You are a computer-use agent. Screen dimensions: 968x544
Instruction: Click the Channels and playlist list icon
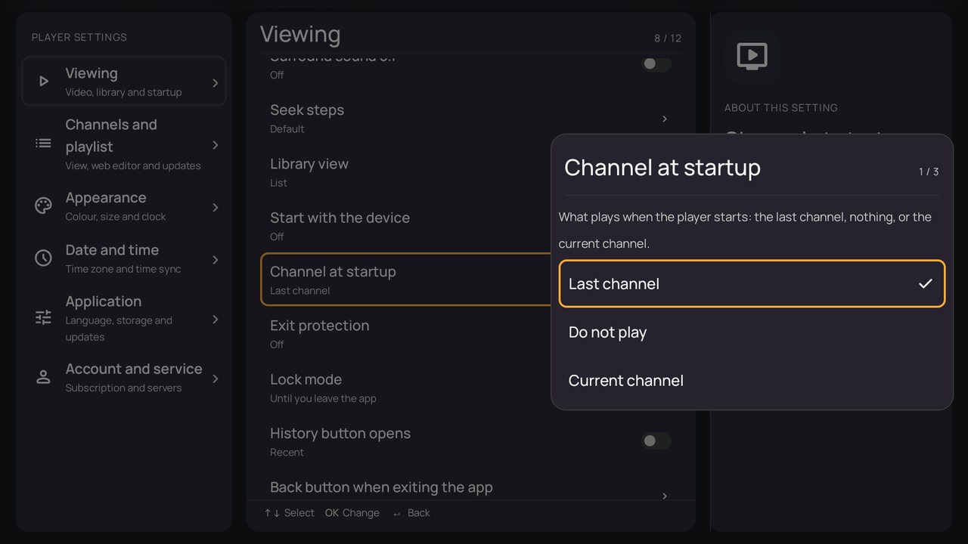44,144
